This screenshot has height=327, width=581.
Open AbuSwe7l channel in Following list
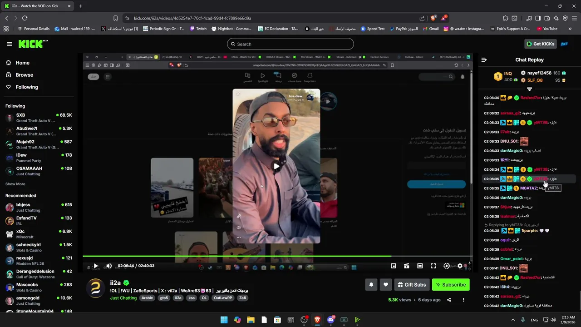pyautogui.click(x=39, y=131)
